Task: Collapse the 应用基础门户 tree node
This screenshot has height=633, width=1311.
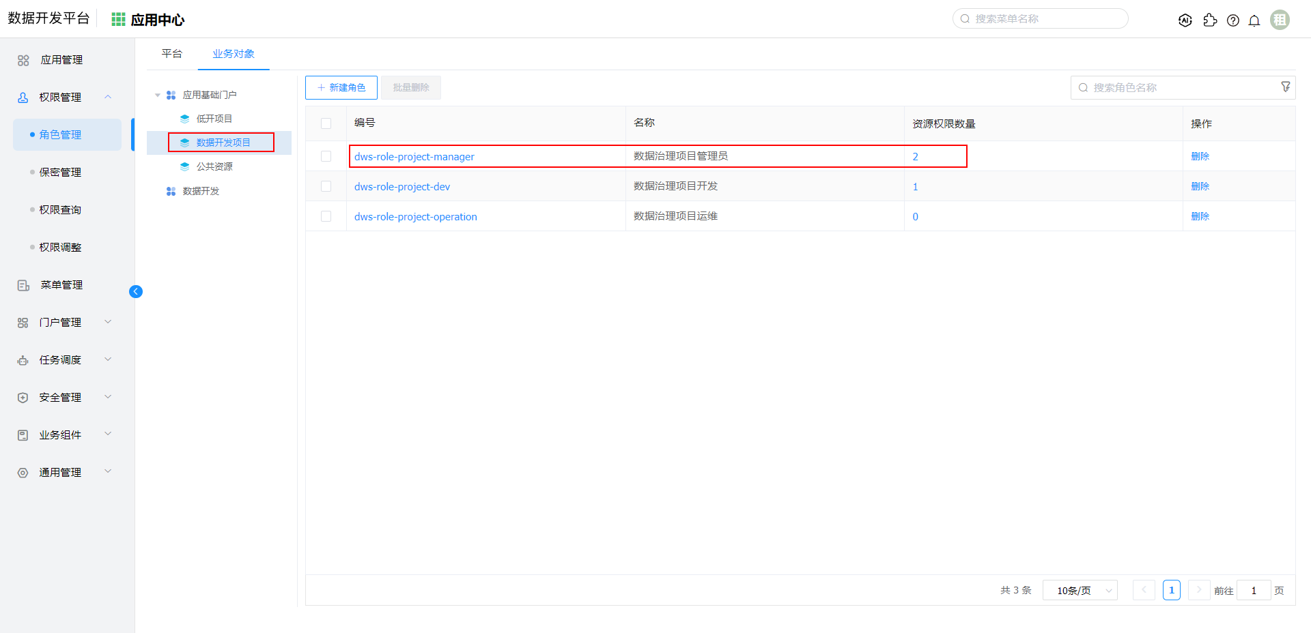Action: click(x=158, y=95)
